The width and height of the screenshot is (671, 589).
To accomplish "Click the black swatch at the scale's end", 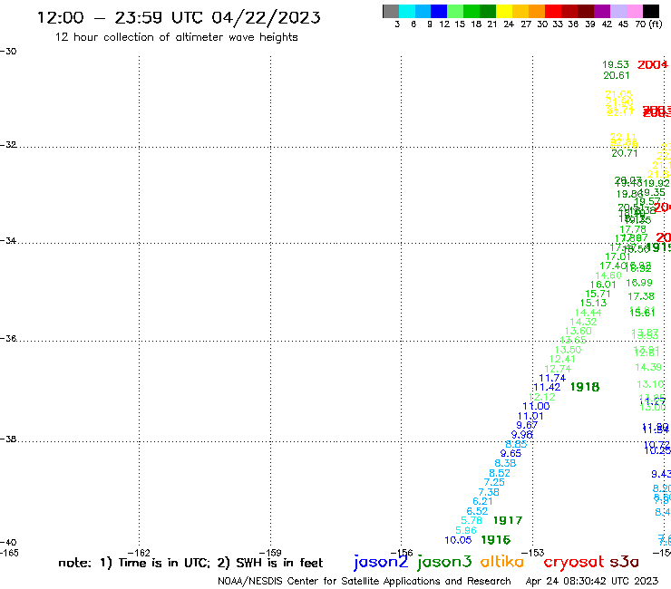I will 650,11.
